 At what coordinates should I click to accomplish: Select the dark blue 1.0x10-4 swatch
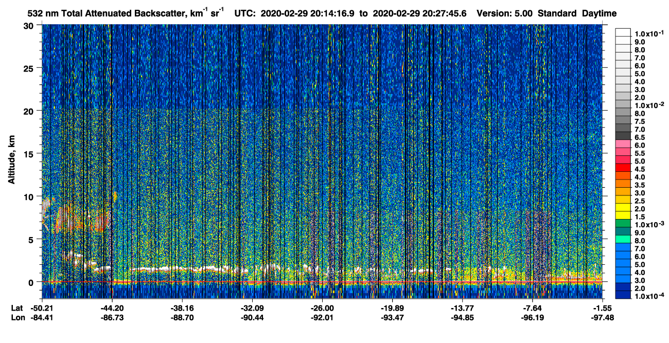623,295
